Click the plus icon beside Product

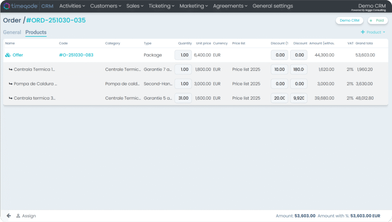[x=363, y=32]
